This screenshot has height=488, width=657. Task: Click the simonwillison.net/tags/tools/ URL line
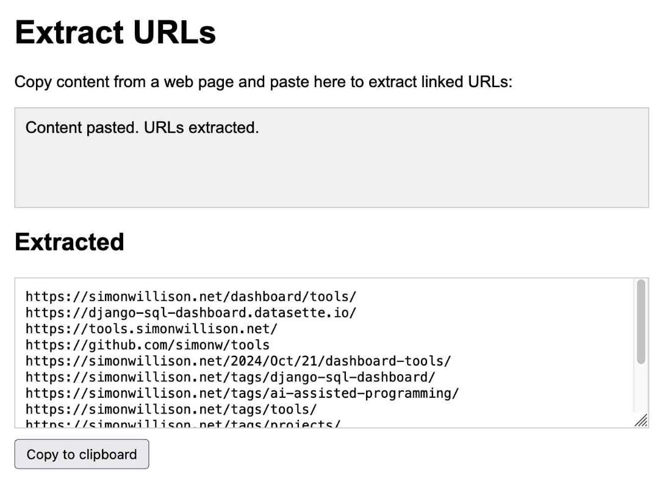point(171,409)
